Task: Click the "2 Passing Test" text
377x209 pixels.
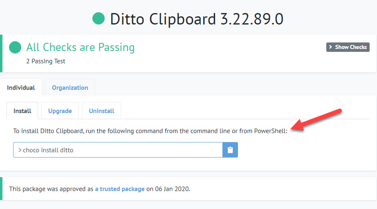Action: pos(46,61)
